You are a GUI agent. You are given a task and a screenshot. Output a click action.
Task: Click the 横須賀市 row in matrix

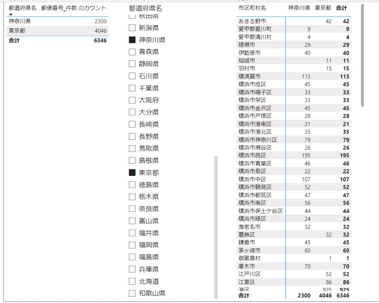[249, 76]
